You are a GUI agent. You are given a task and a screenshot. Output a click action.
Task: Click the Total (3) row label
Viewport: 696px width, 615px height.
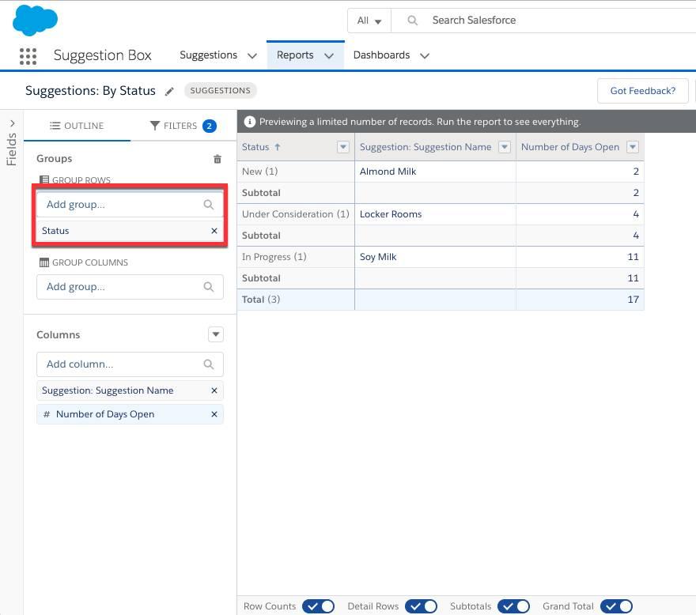coord(261,300)
